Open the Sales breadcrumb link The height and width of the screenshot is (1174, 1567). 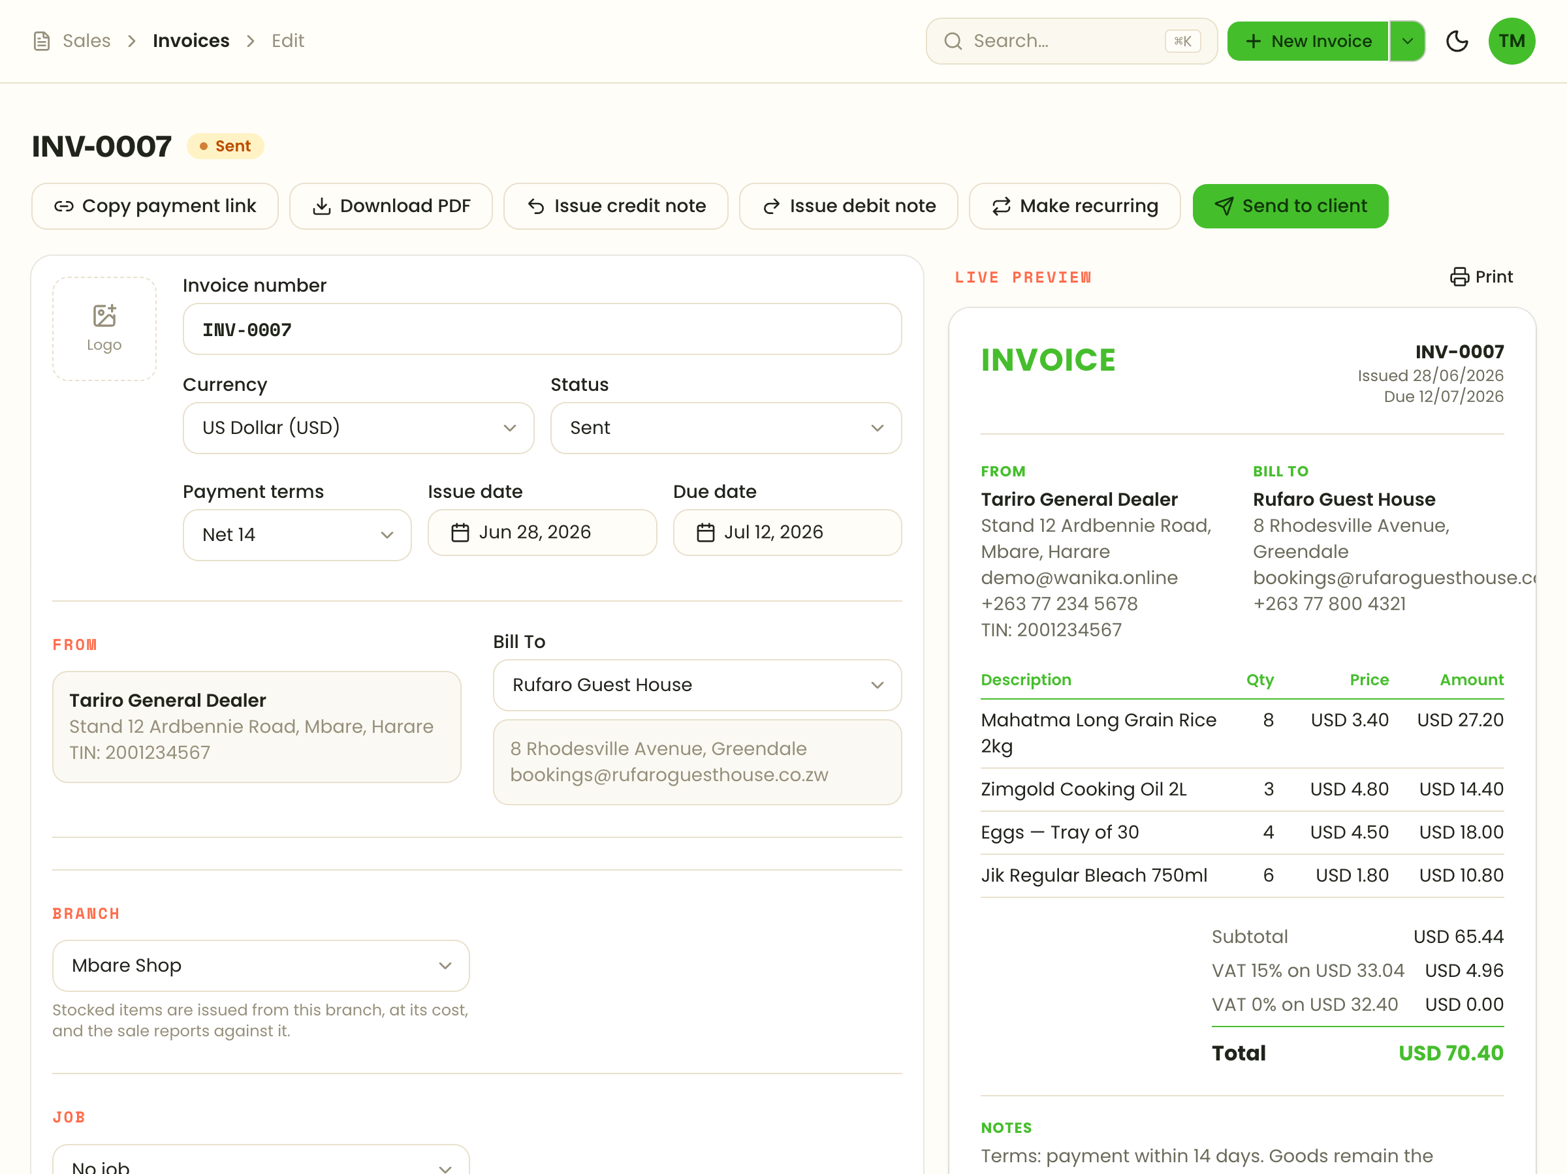pyautogui.click(x=86, y=41)
